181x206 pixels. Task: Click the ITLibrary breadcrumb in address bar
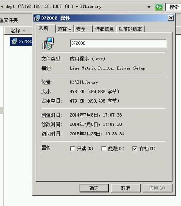91,7
